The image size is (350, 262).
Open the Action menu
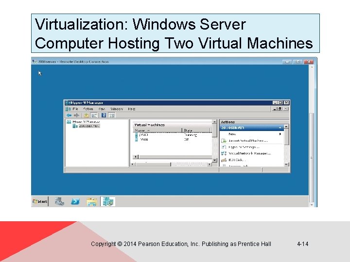[88, 109]
